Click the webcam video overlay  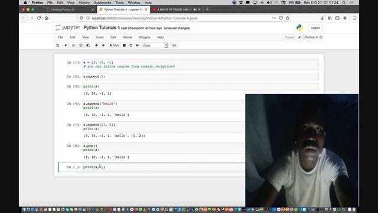(302, 150)
